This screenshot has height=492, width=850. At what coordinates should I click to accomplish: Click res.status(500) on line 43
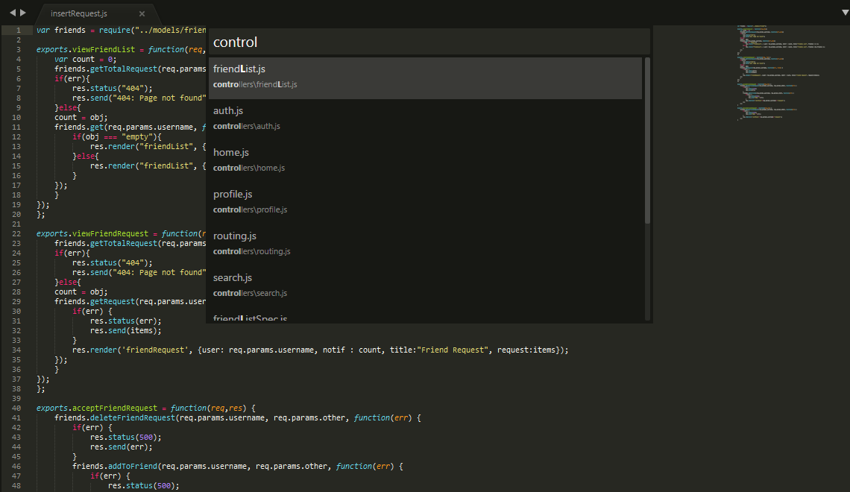126,438
